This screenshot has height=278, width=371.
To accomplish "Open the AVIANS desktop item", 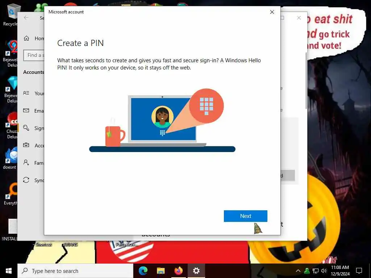I will (70, 244).
